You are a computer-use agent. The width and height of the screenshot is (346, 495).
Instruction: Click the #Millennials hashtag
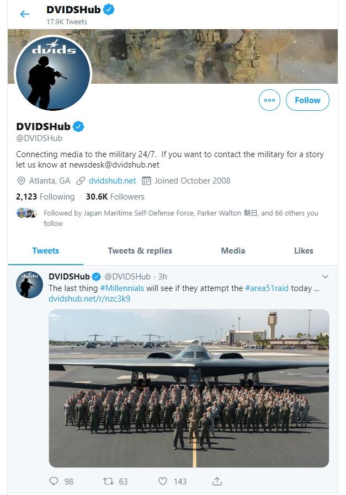[122, 288]
